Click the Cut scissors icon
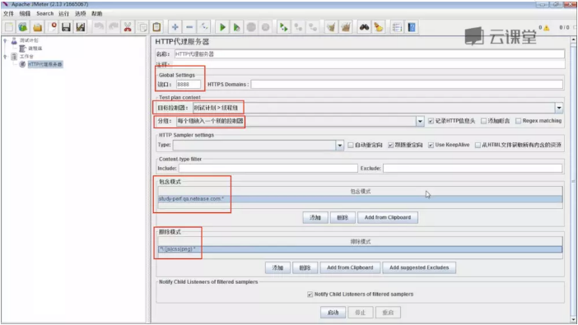 pyautogui.click(x=128, y=27)
